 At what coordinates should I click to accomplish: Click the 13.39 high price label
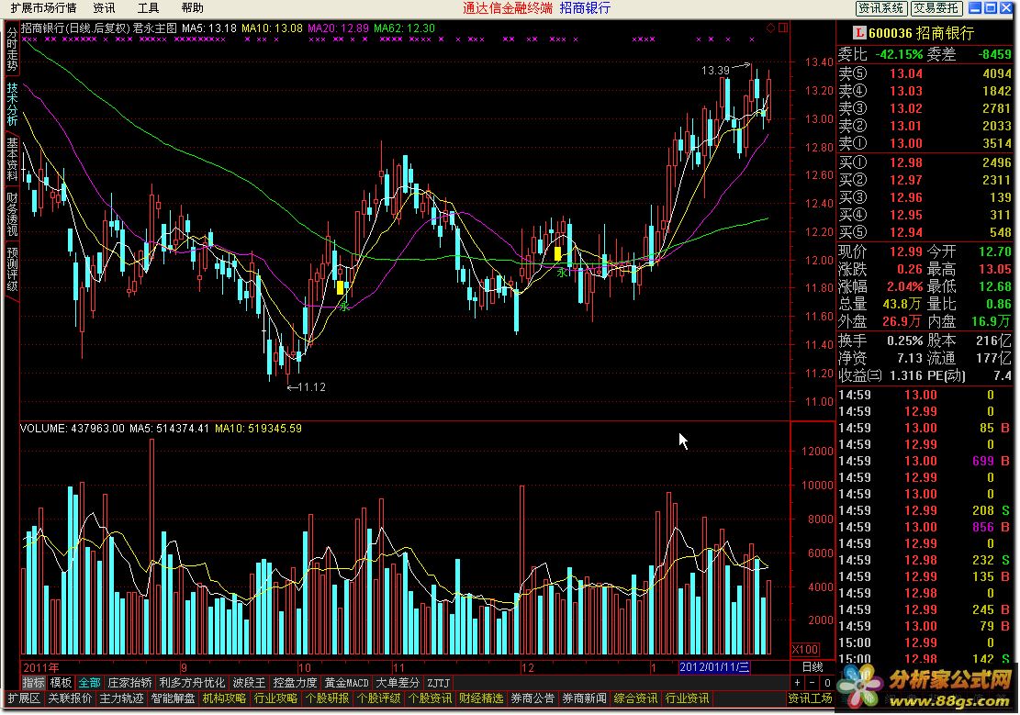point(715,71)
